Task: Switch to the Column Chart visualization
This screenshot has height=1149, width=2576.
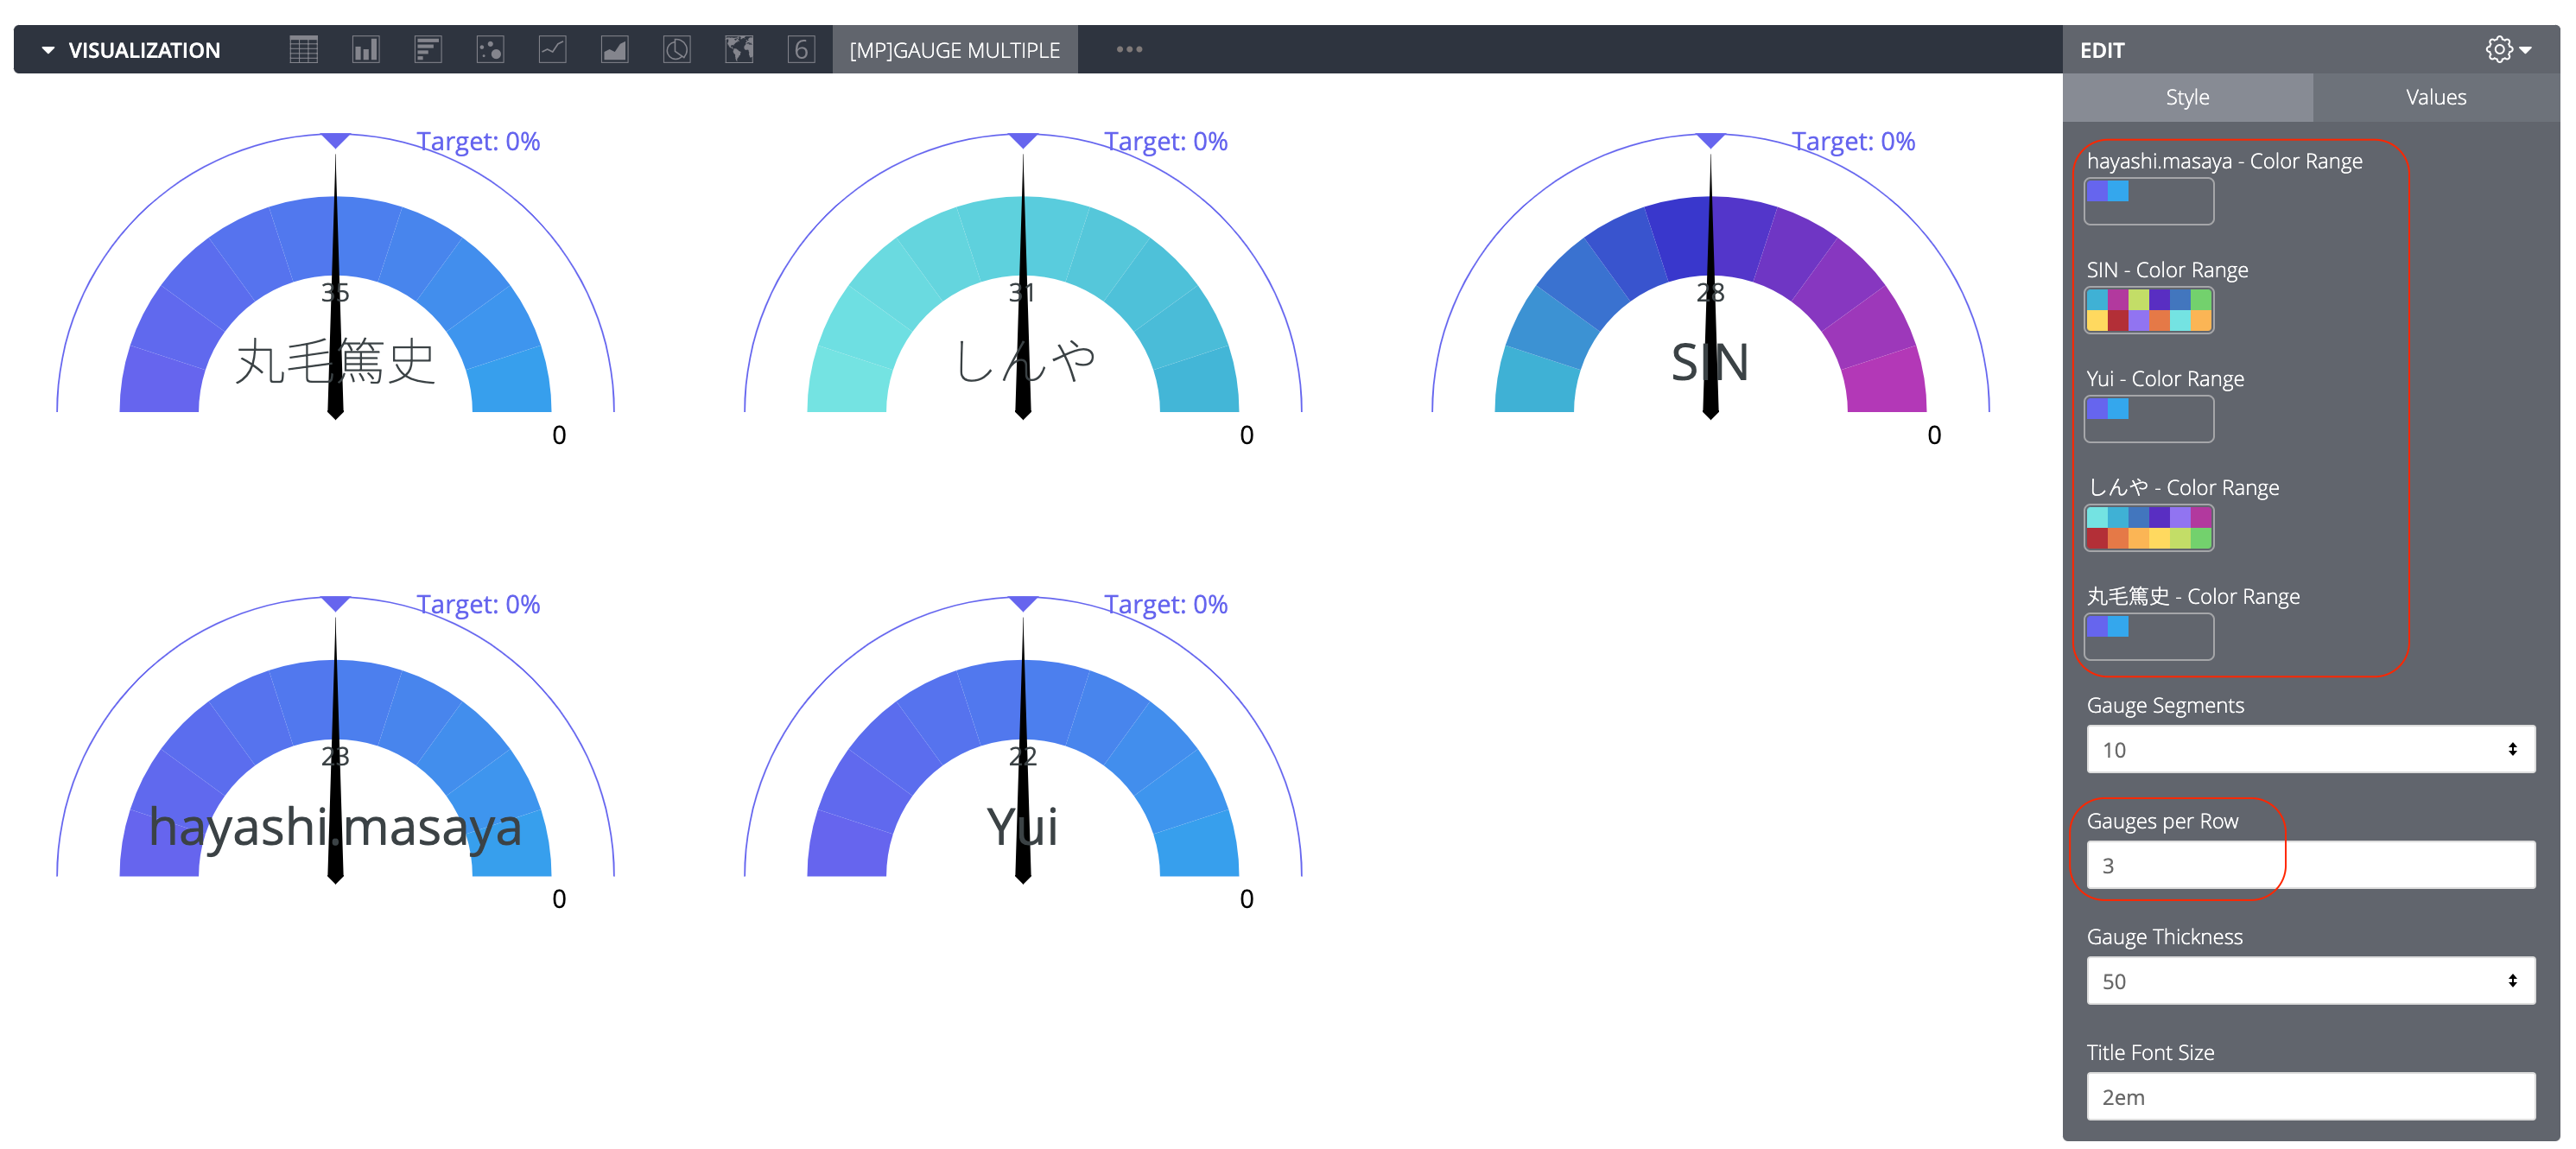Action: point(365,49)
